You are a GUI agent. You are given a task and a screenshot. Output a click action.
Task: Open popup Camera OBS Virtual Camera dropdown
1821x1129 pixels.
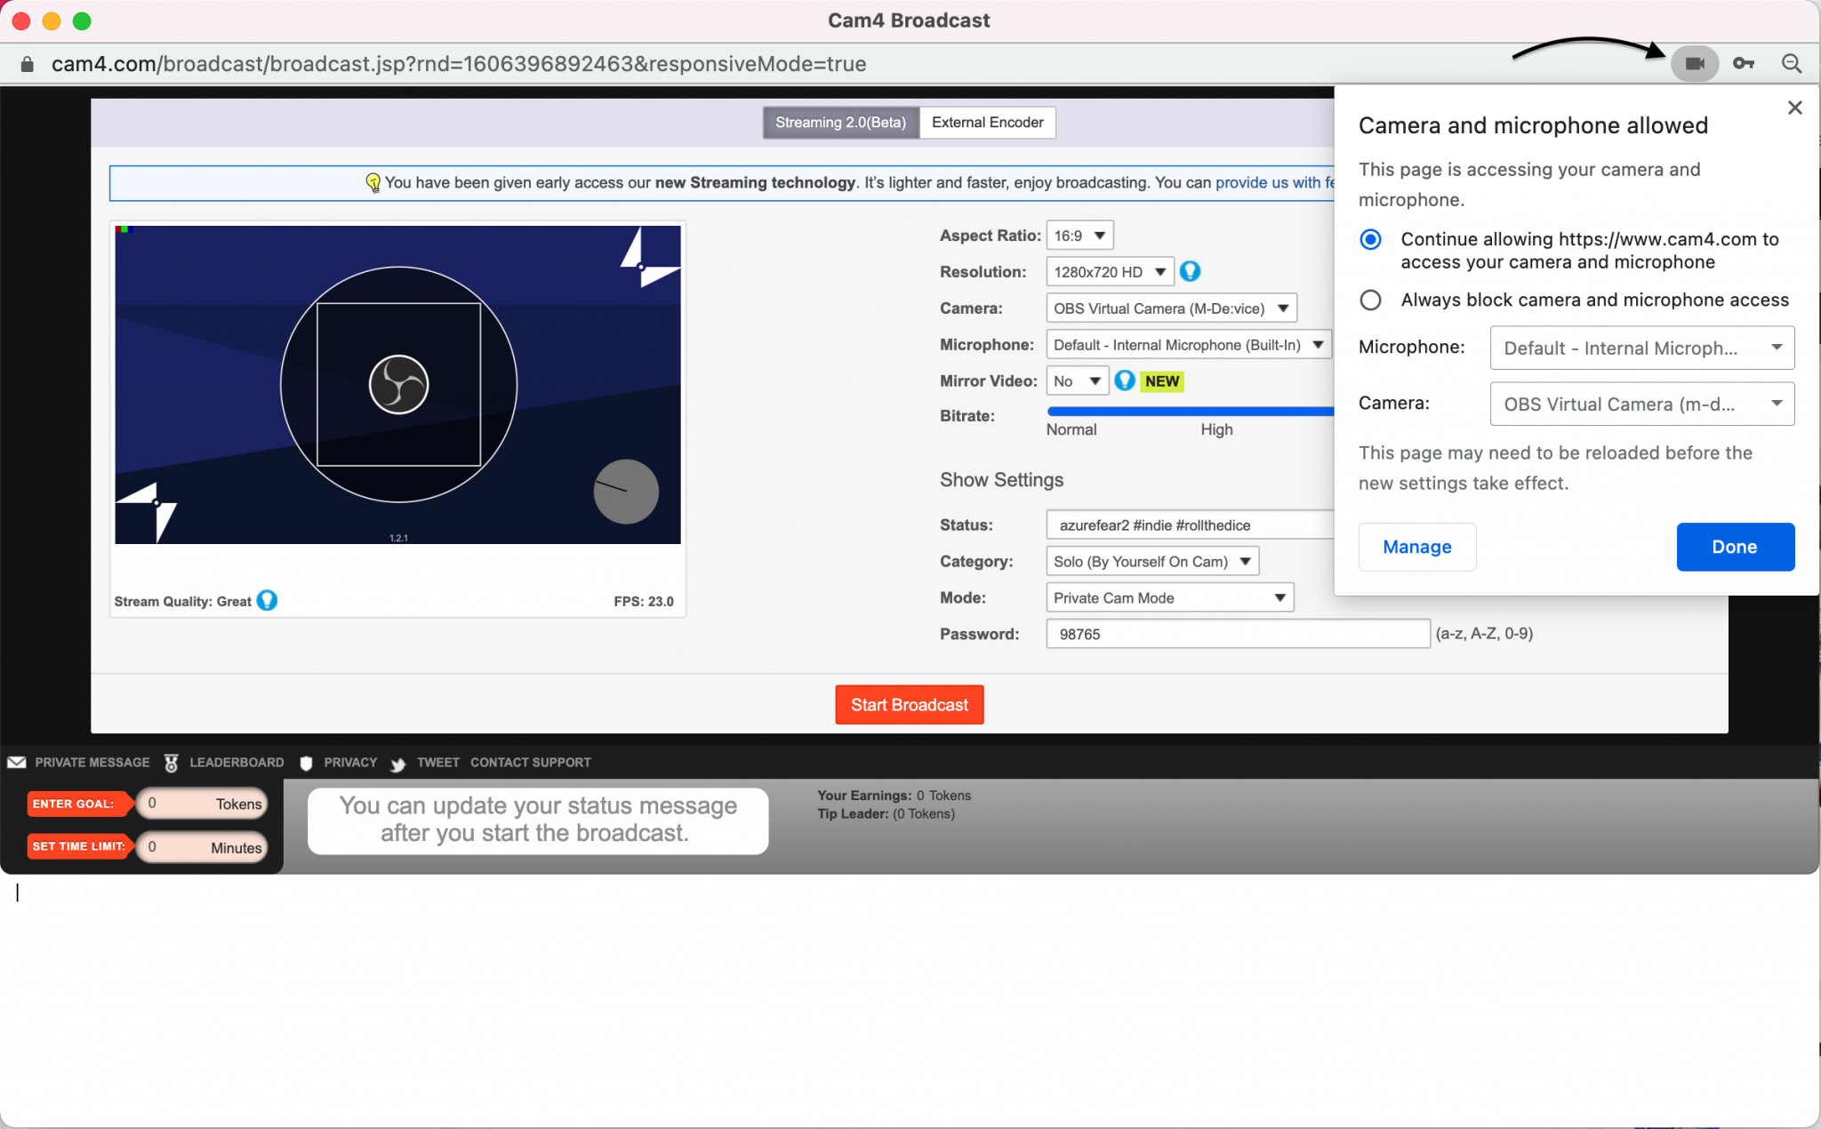click(x=1641, y=404)
